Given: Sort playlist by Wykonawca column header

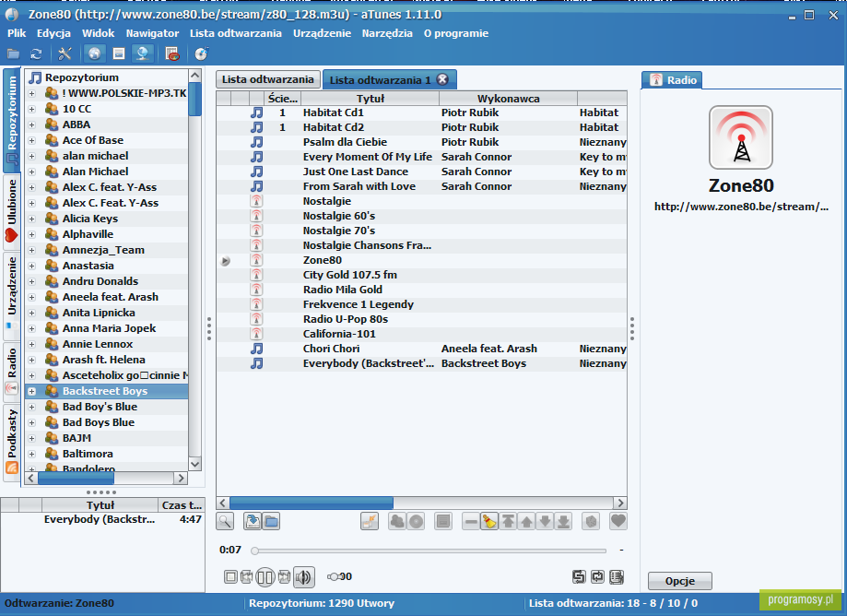Looking at the screenshot, I should click(x=509, y=99).
